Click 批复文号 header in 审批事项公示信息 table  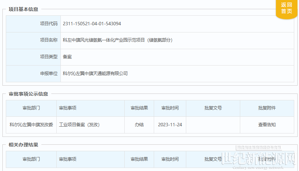coord(213,108)
